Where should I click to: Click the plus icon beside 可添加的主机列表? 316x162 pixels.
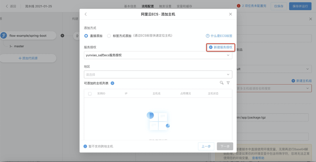pos(112,83)
